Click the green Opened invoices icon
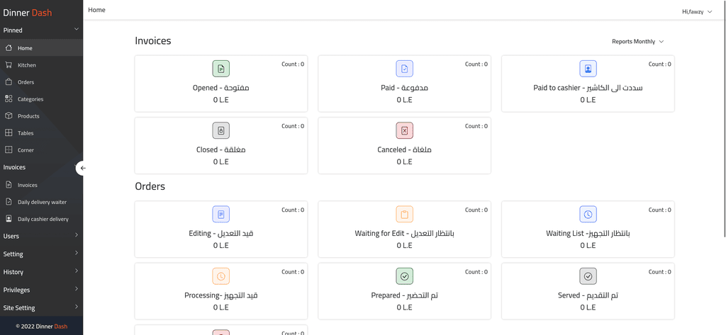726x335 pixels. point(221,69)
